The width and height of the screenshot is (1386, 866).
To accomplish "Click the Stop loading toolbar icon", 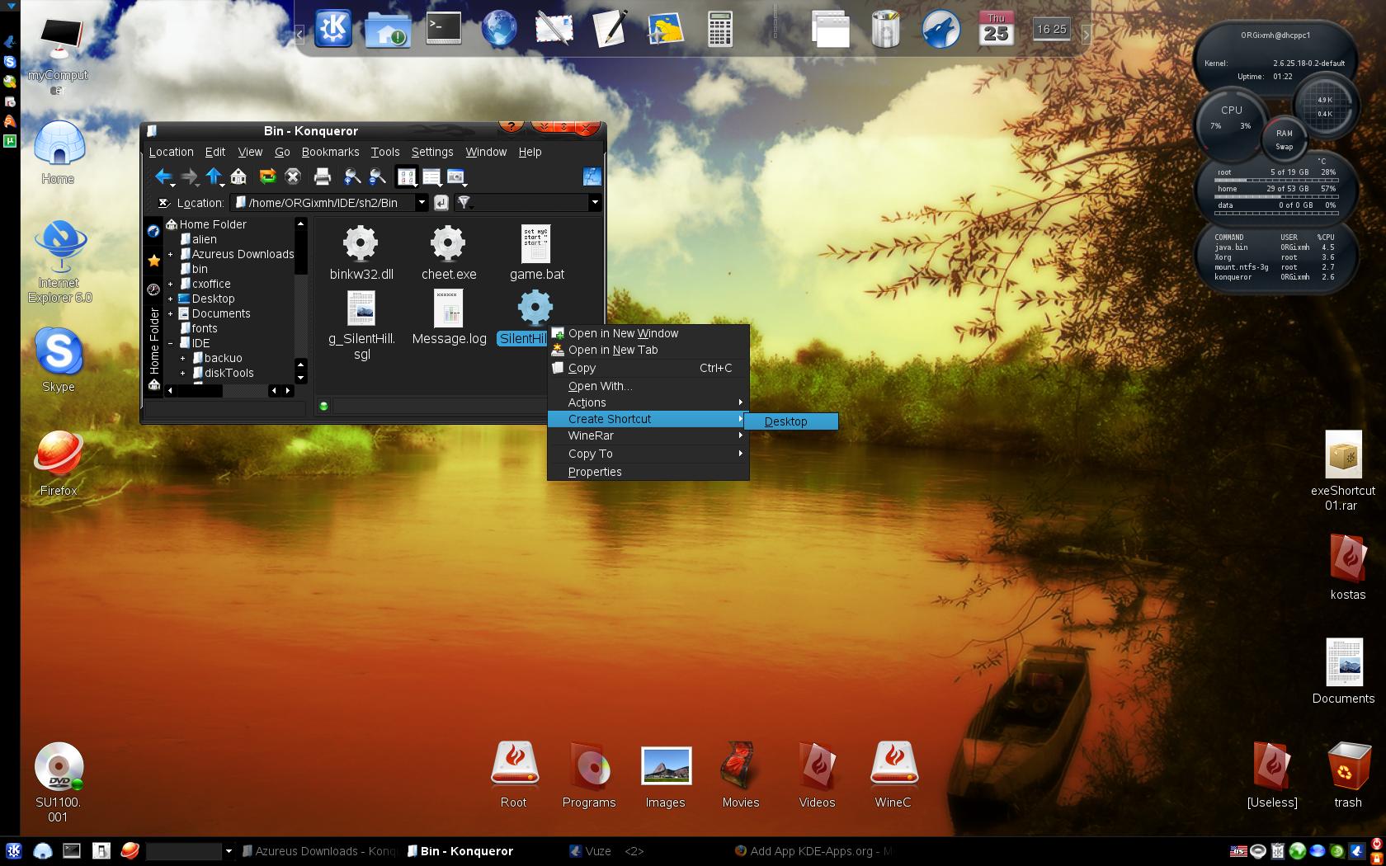I will (x=292, y=176).
